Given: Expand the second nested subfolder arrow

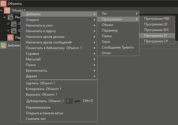Looking at the screenshot, I should coord(9,30).
